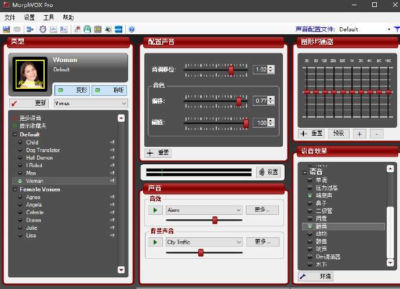Image resolution: width=400 pixels, height=289 pixels.
Task: Enable the 吠声 voice effect
Action: [310, 249]
